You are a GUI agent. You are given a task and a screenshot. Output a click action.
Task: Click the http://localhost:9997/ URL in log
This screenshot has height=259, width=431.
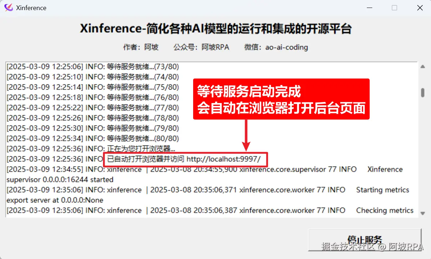pyautogui.click(x=223, y=159)
